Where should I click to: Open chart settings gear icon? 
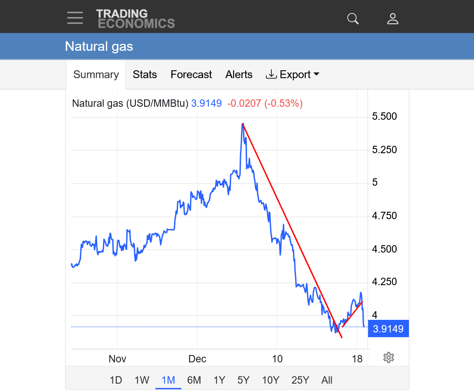click(x=388, y=358)
